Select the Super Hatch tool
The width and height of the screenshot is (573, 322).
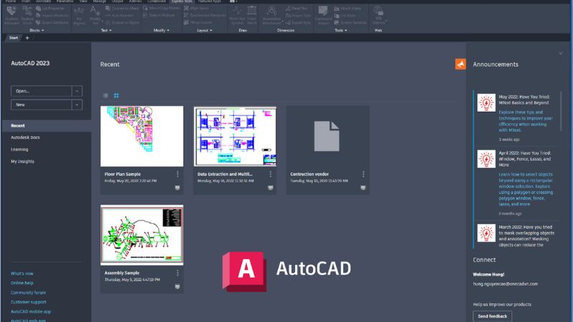tap(252, 16)
